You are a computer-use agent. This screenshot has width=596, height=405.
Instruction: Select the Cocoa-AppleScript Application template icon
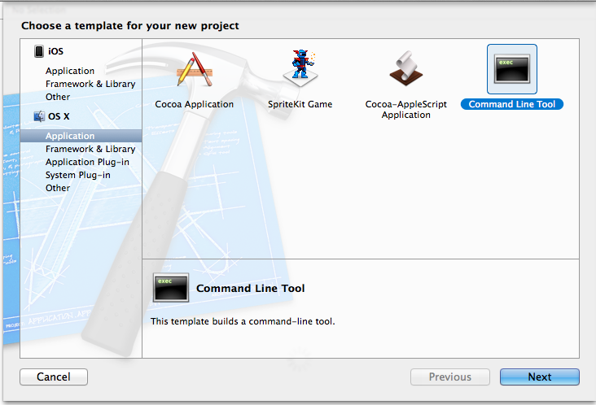406,68
